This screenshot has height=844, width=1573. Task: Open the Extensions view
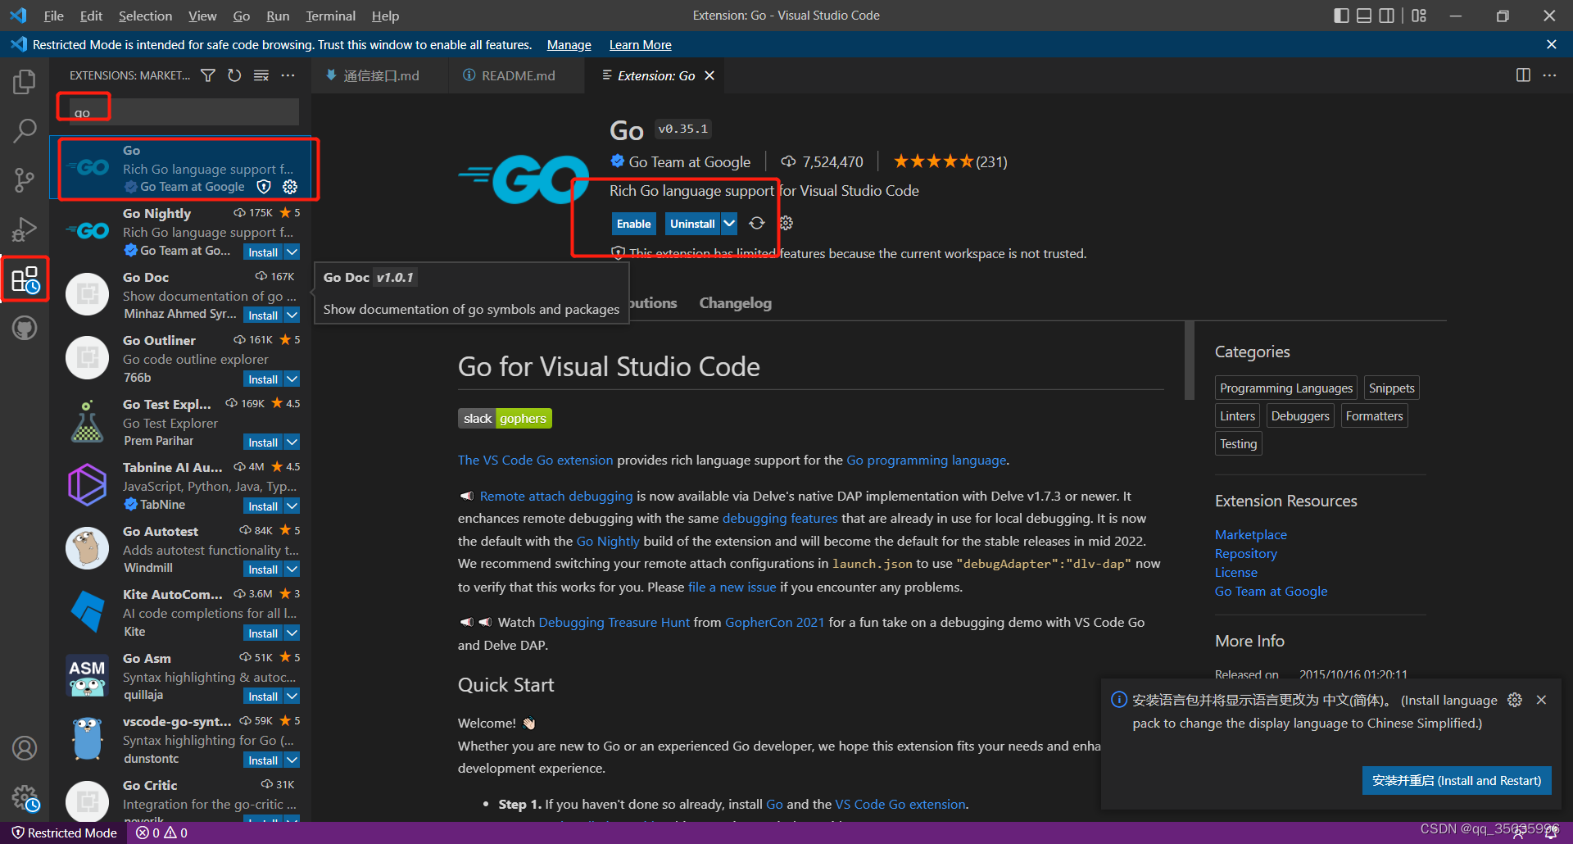click(25, 279)
